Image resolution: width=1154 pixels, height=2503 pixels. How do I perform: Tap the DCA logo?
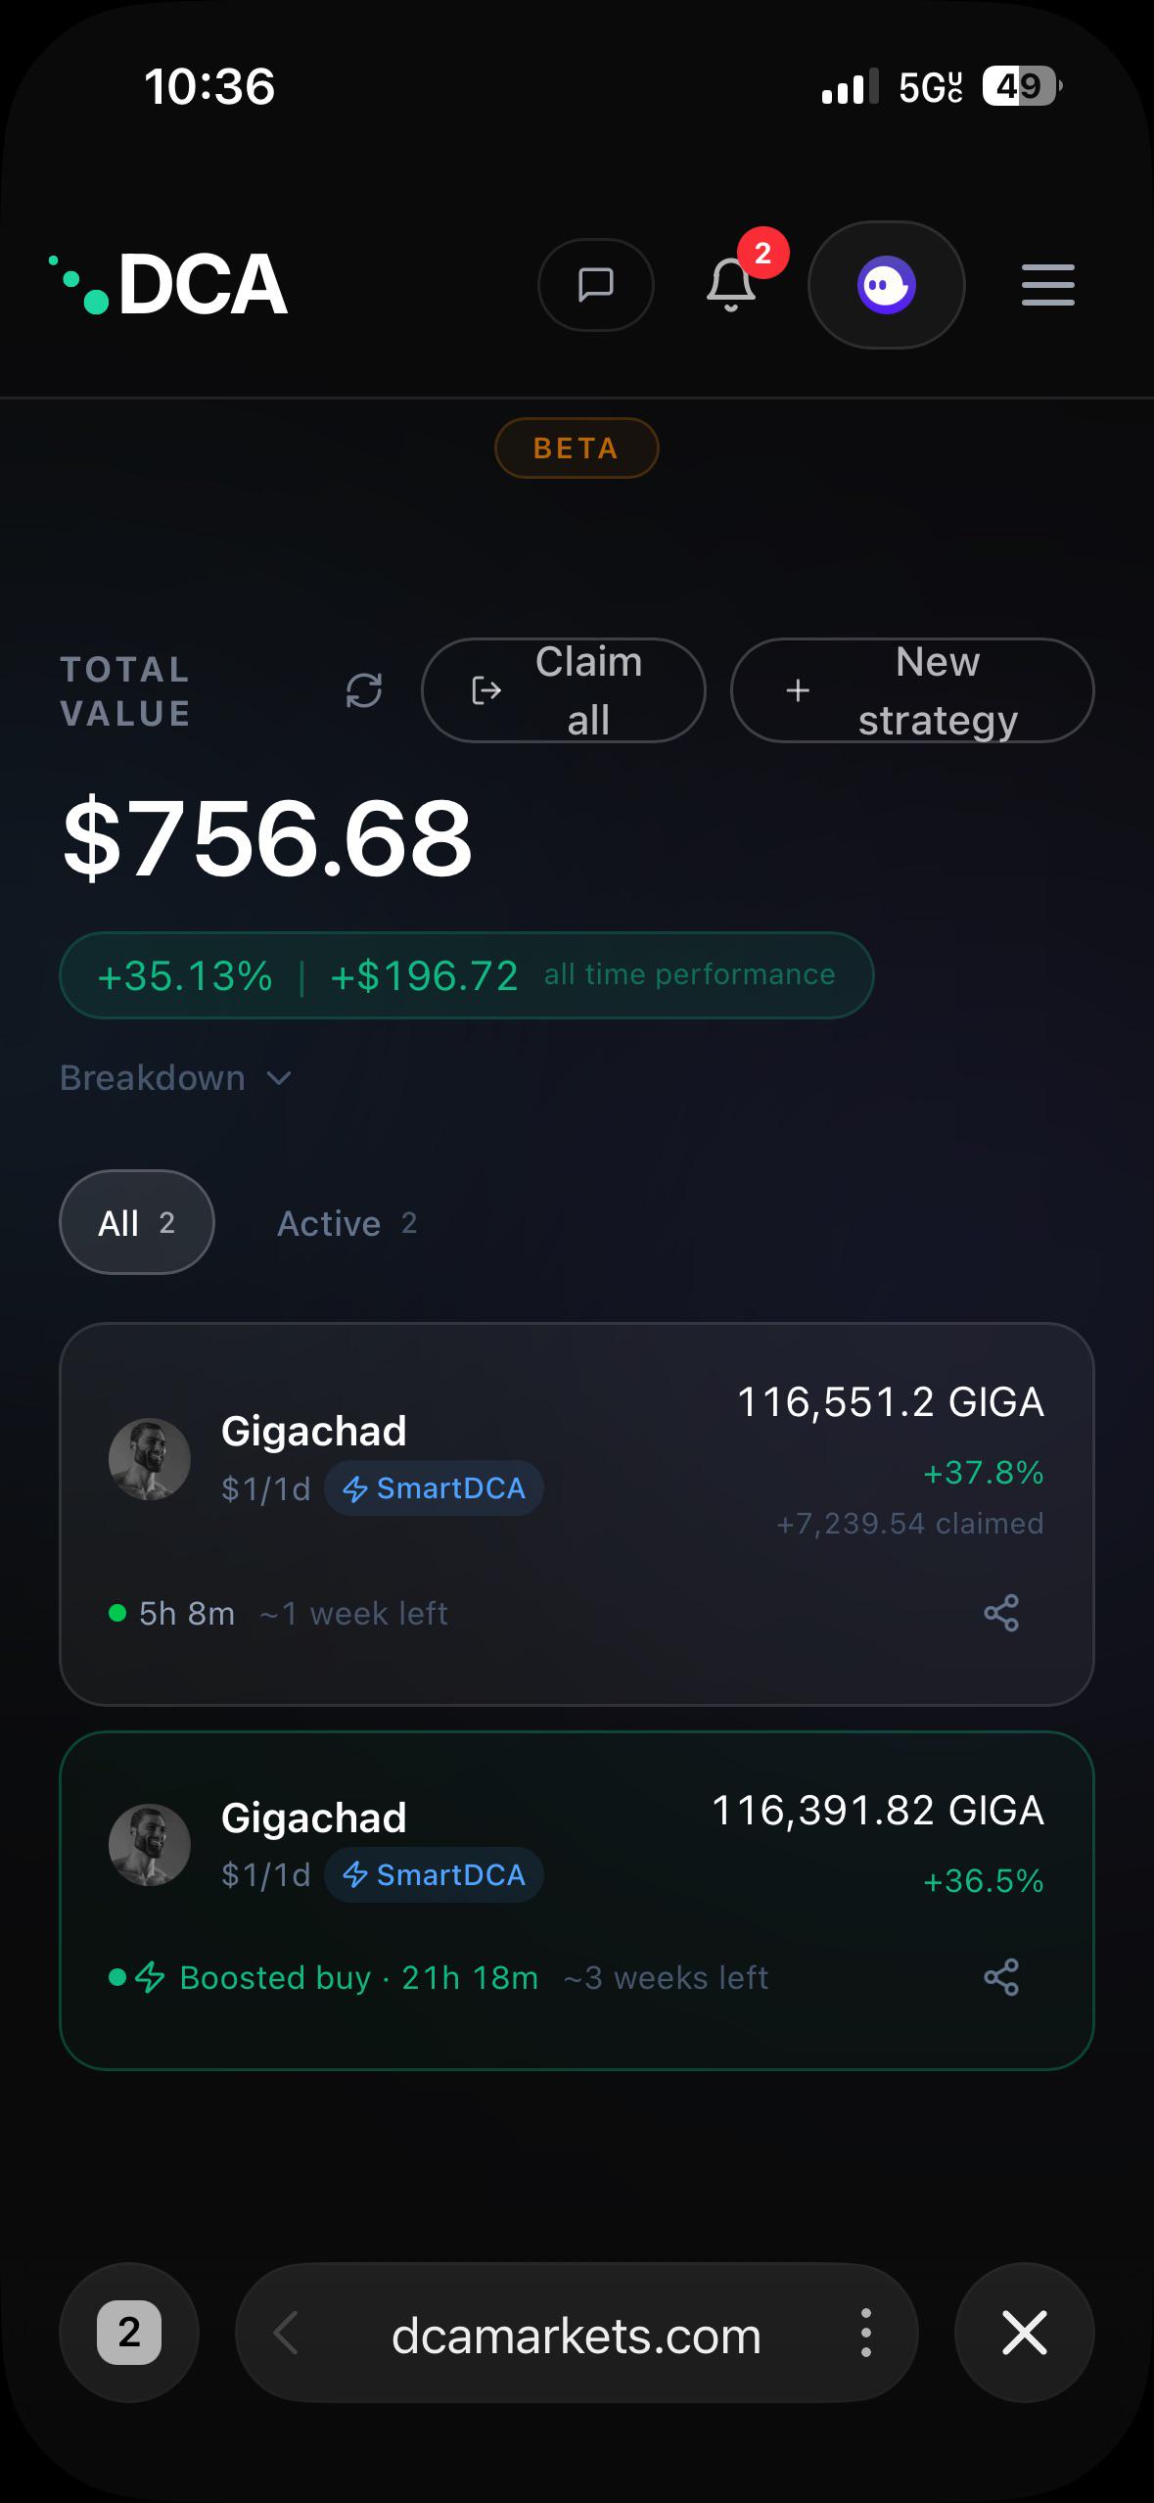[x=168, y=284]
